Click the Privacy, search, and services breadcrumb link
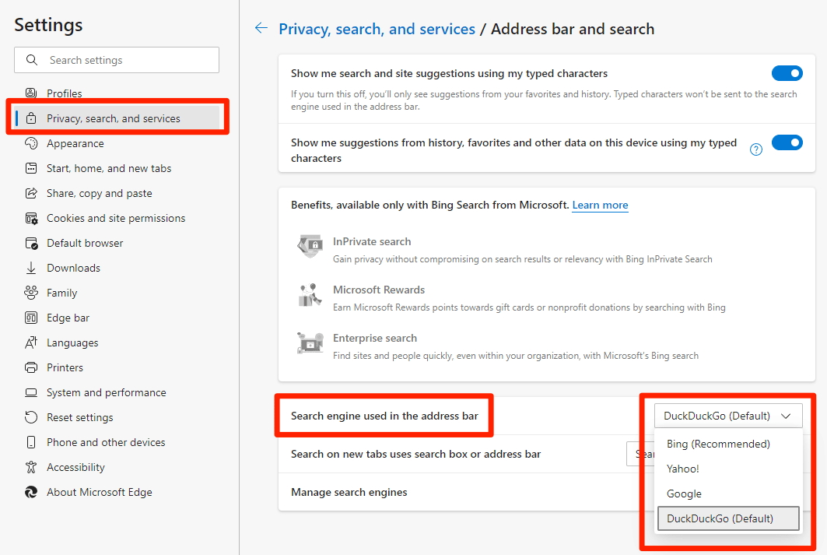 pyautogui.click(x=377, y=29)
